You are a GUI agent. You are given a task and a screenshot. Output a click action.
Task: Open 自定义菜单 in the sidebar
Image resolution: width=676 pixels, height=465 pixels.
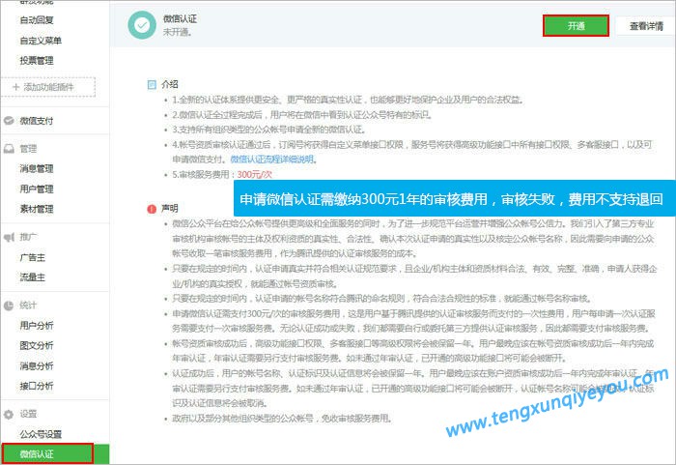(41, 41)
